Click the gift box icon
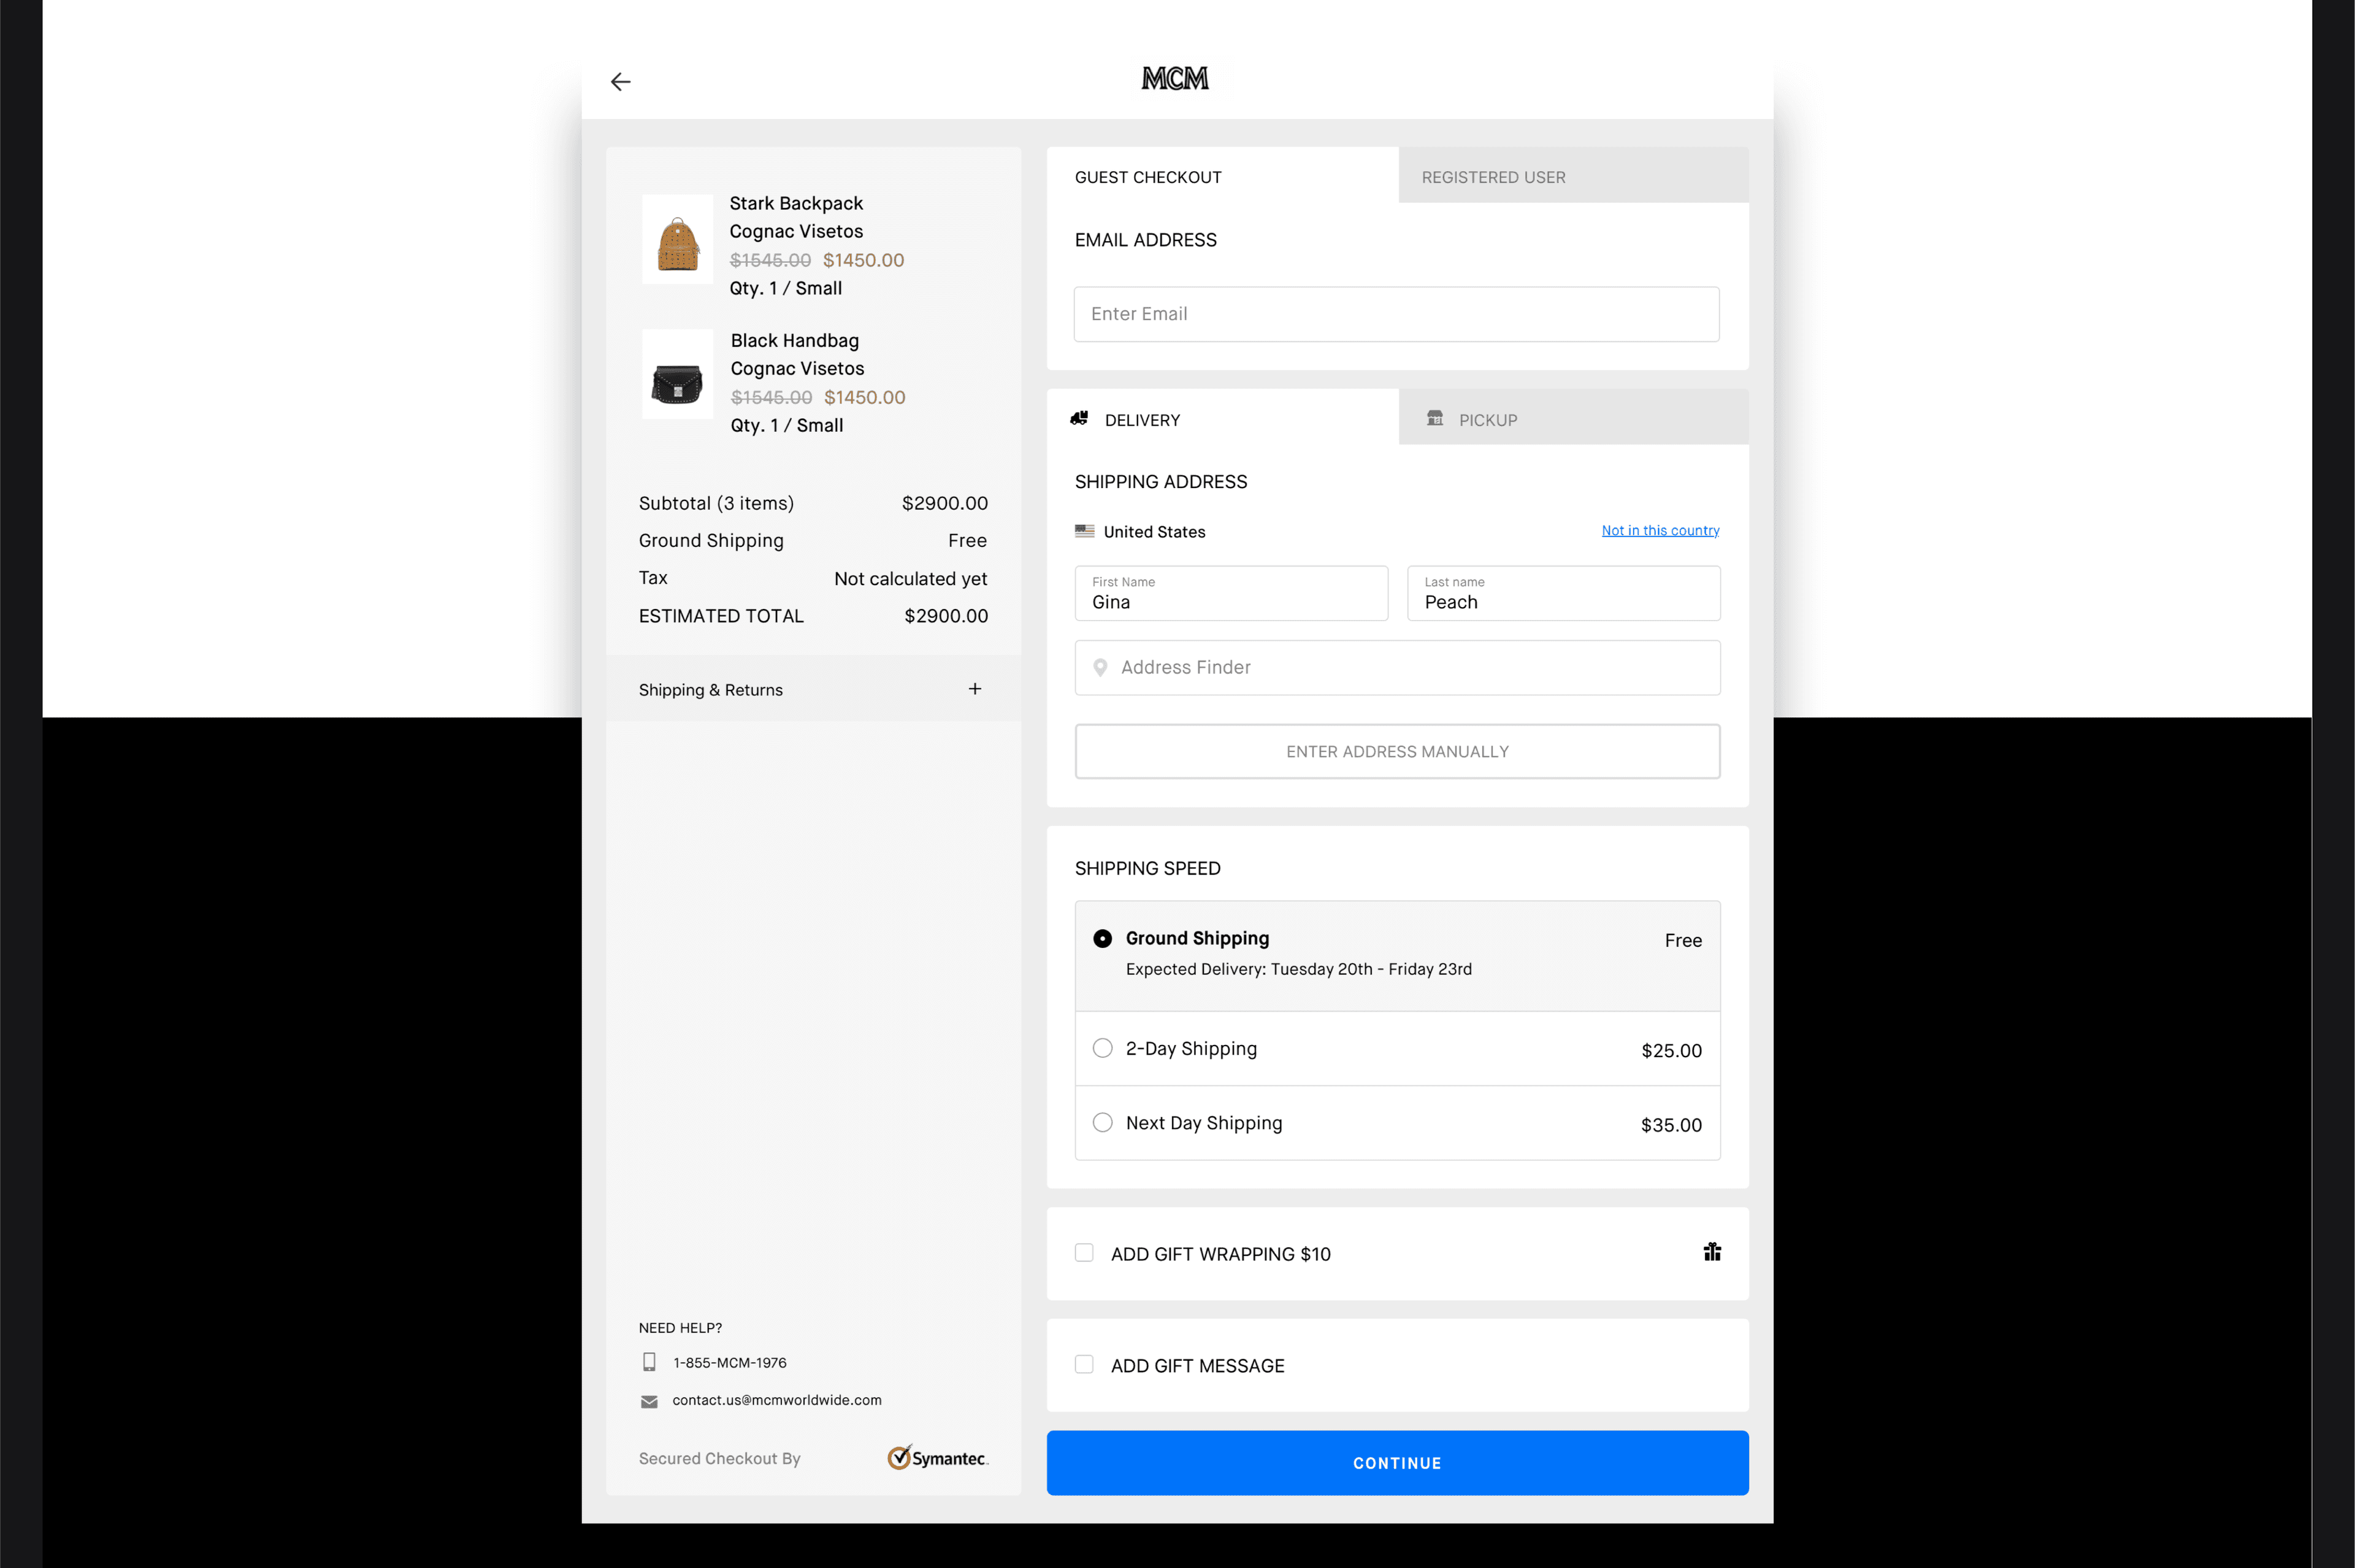Image resolution: width=2355 pixels, height=1568 pixels. (1712, 1252)
